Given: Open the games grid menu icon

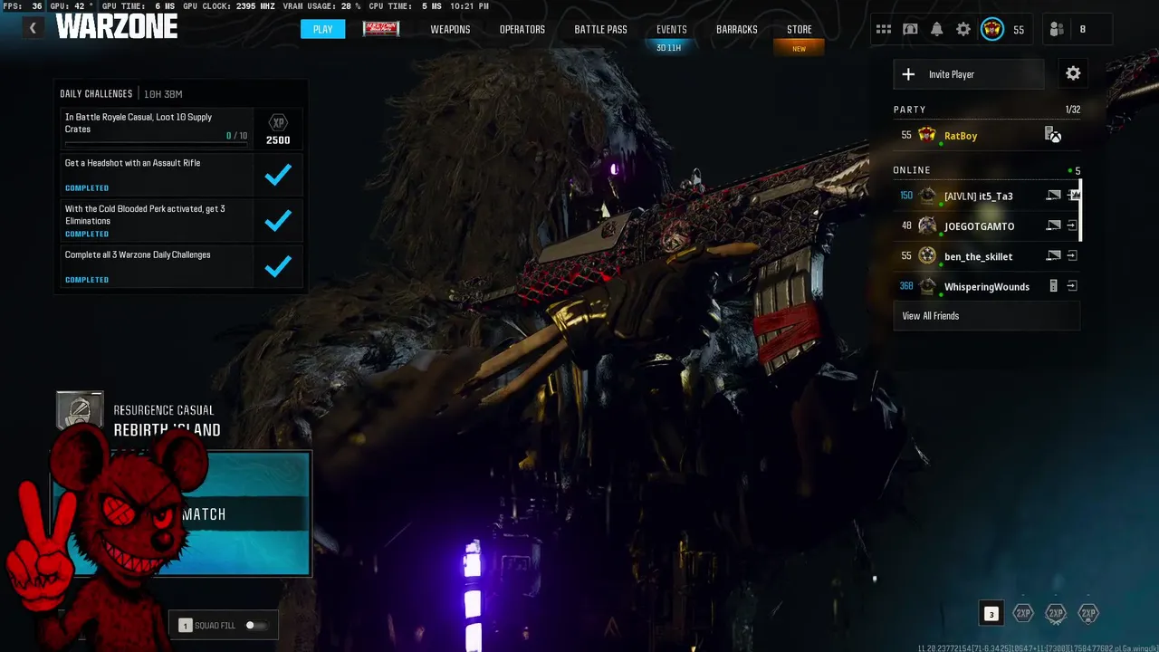Looking at the screenshot, I should [884, 29].
